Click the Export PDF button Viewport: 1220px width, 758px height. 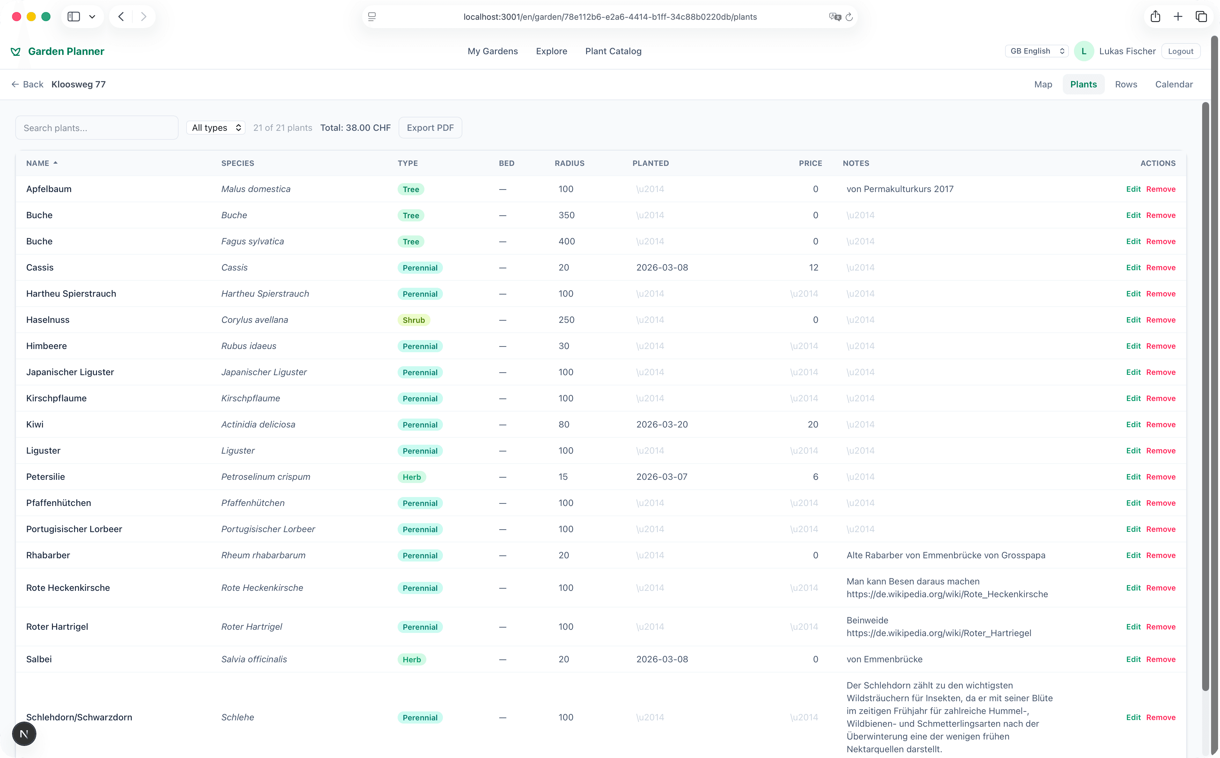[x=430, y=128]
